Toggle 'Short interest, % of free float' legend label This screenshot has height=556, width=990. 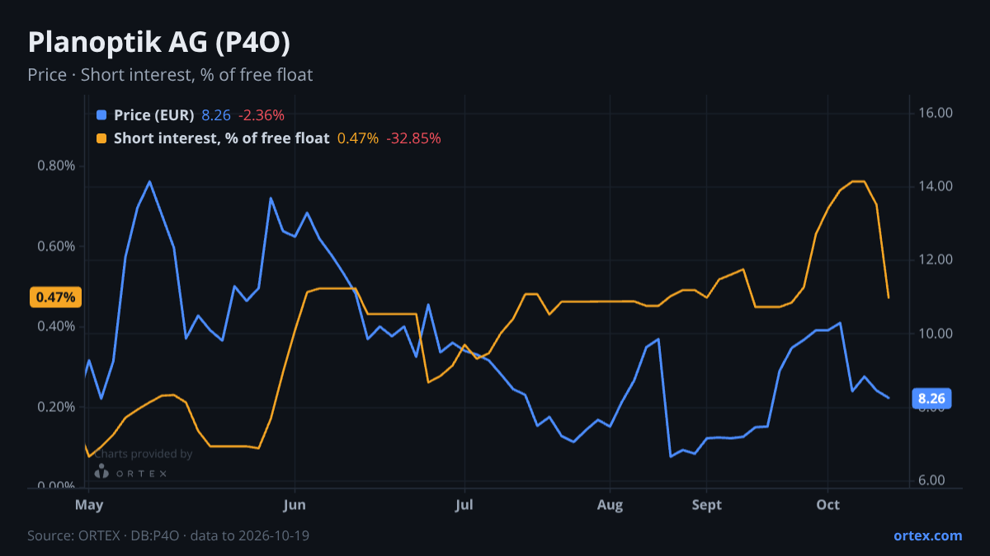pos(221,138)
